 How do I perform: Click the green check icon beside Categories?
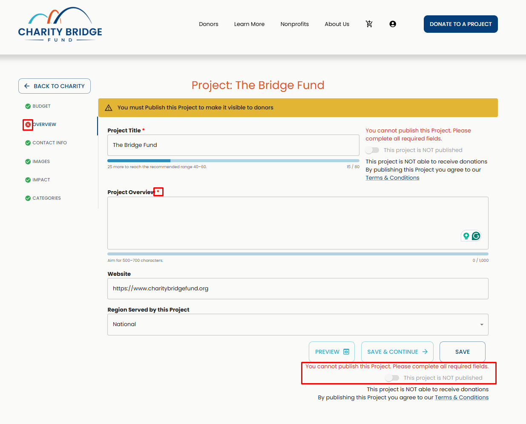point(28,198)
